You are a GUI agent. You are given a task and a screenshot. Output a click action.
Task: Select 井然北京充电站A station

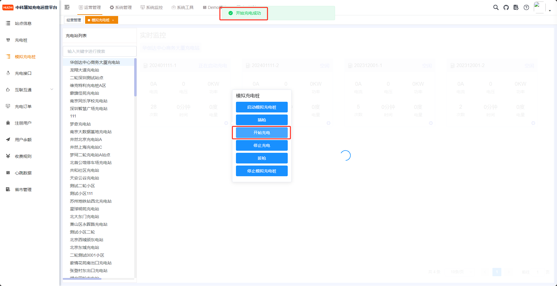click(x=86, y=139)
